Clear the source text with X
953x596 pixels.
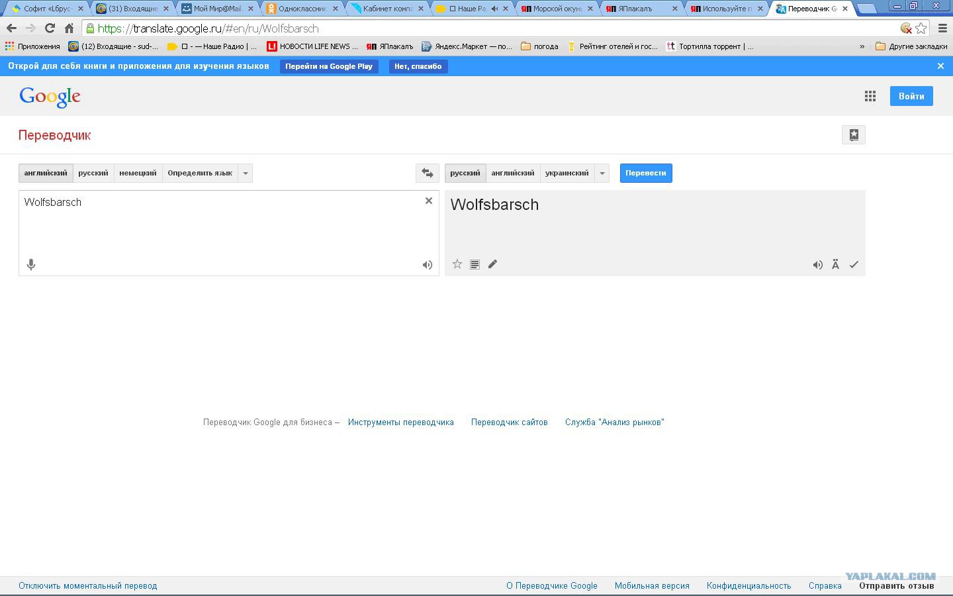point(428,201)
